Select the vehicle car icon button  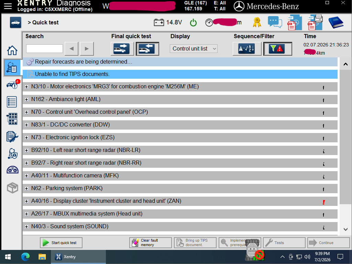click(x=15, y=22)
